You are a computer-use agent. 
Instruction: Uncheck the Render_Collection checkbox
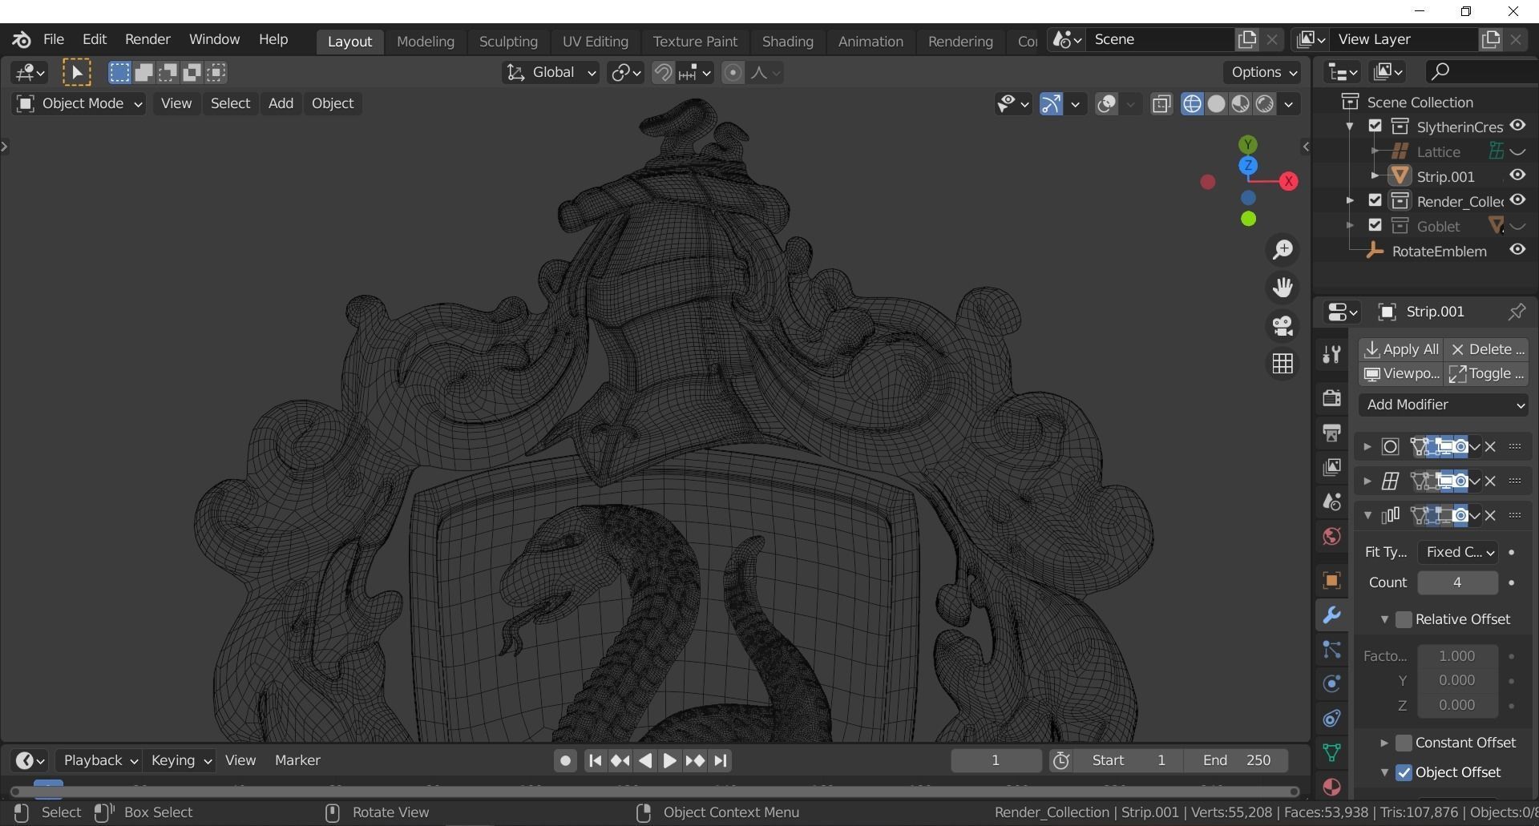click(x=1375, y=201)
